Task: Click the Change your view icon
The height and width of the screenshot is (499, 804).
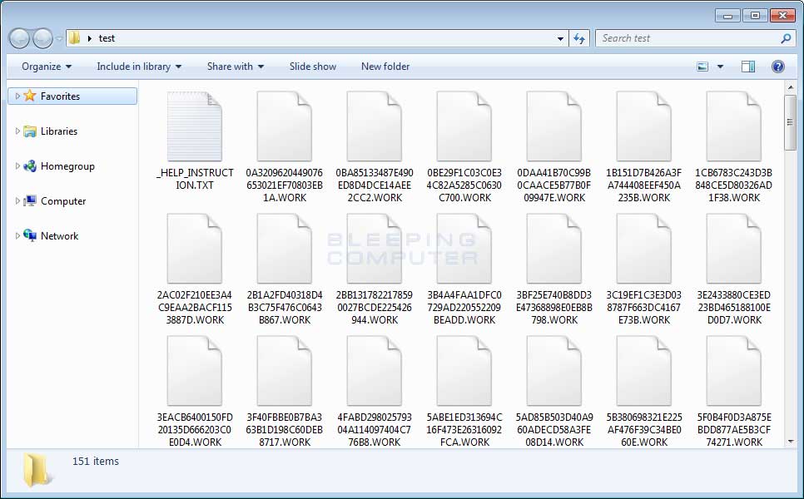Action: click(x=702, y=67)
